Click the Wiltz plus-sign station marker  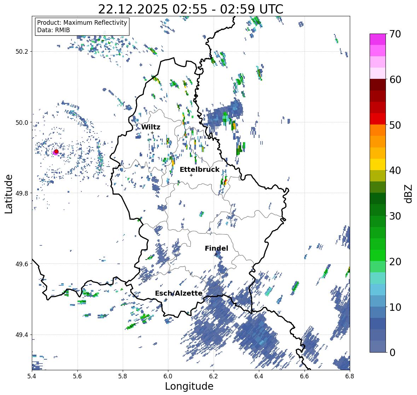point(152,133)
